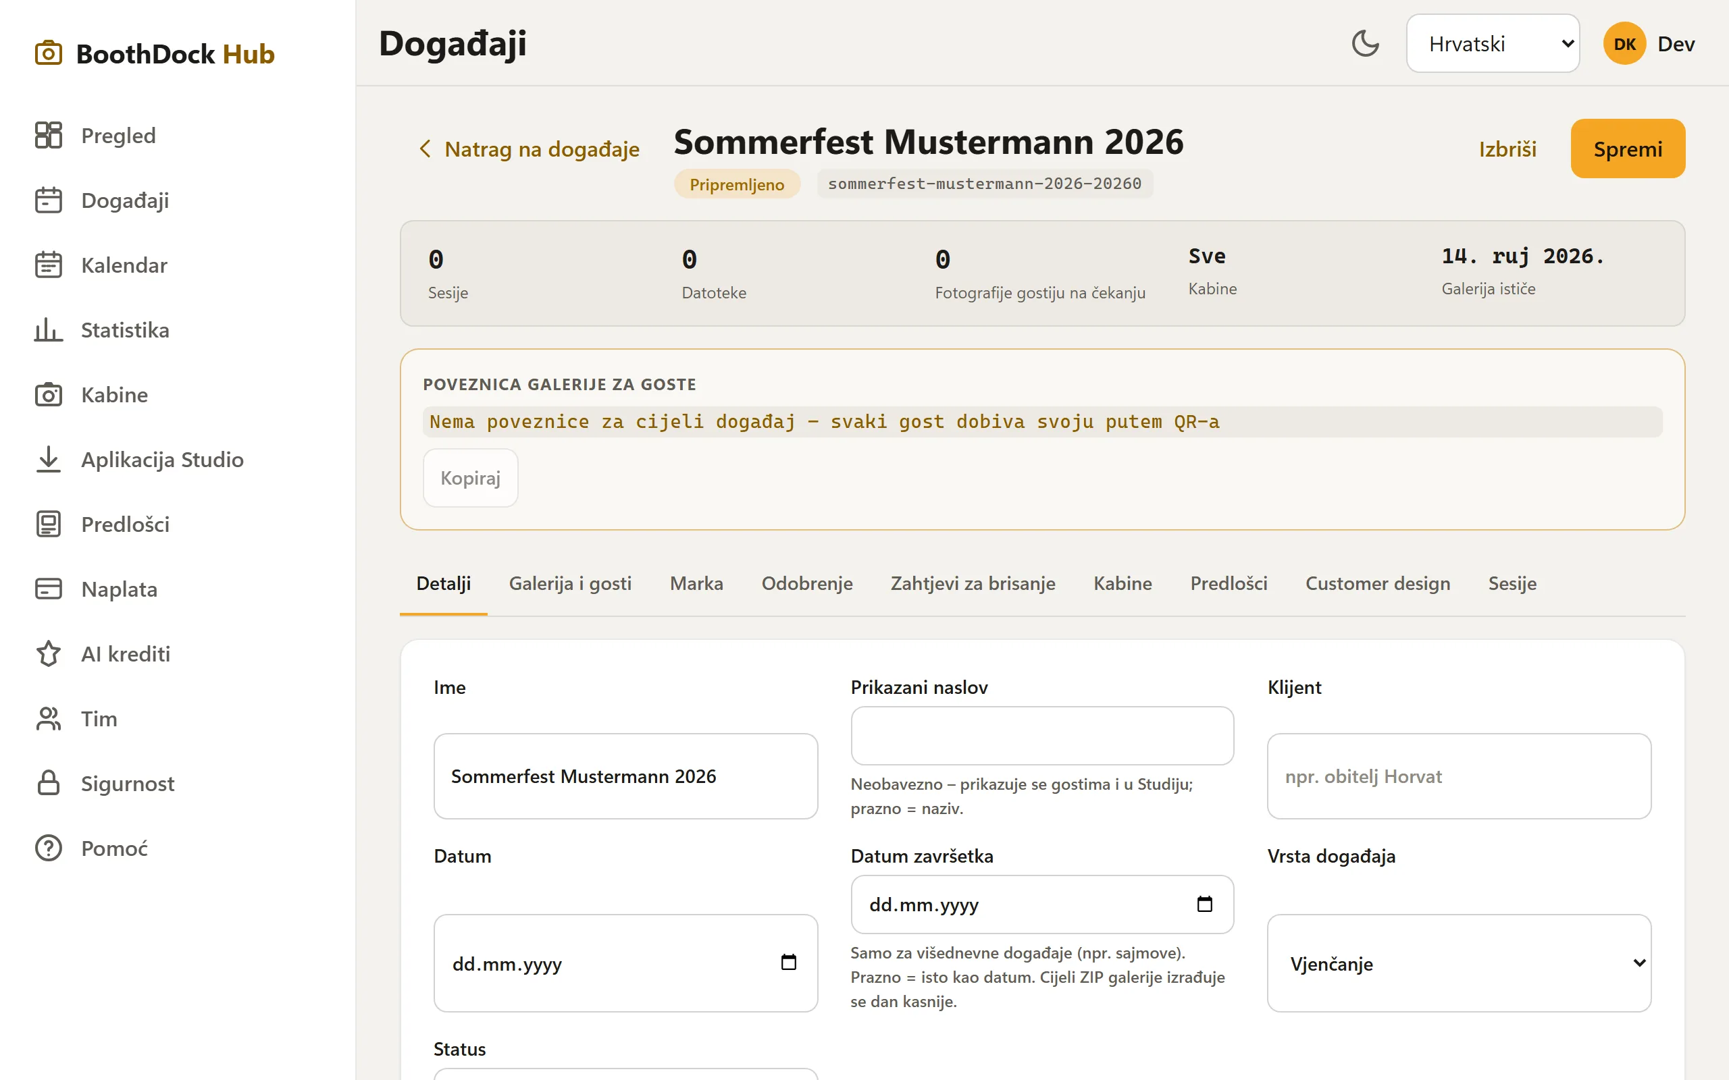Click the Klijent input field
1729x1080 pixels.
pos(1459,776)
